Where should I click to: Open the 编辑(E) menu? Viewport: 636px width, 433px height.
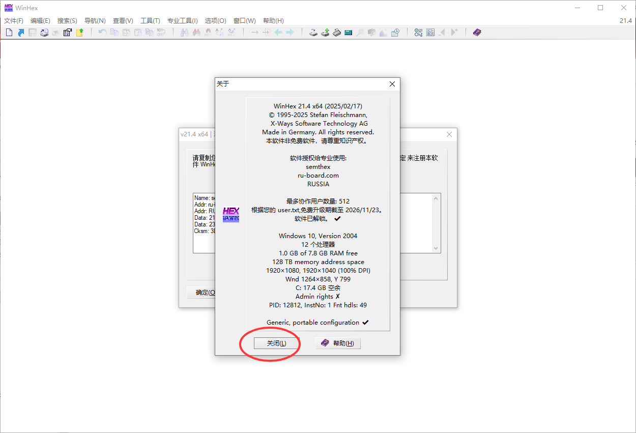tap(40, 21)
